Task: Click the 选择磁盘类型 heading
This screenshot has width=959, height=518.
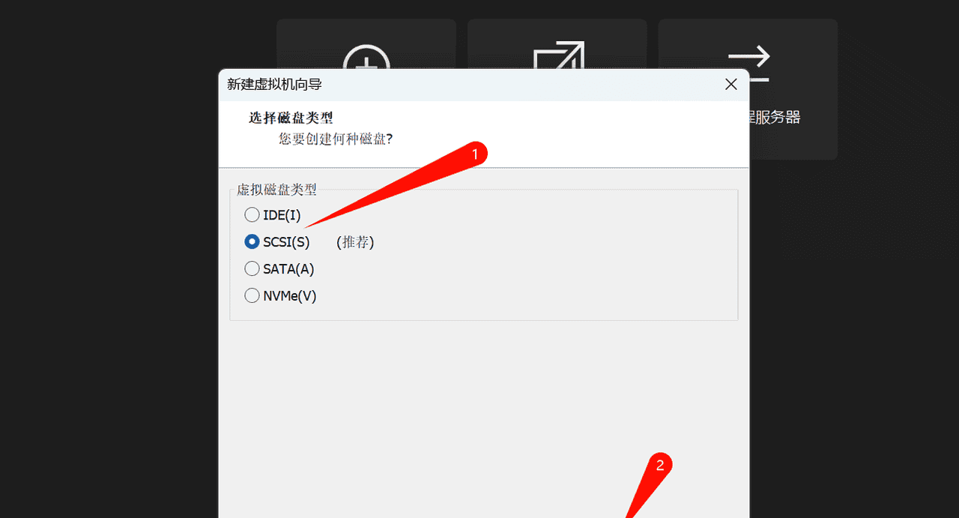Action: (291, 118)
